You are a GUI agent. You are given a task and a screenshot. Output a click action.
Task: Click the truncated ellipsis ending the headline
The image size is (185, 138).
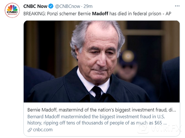tap(173, 110)
